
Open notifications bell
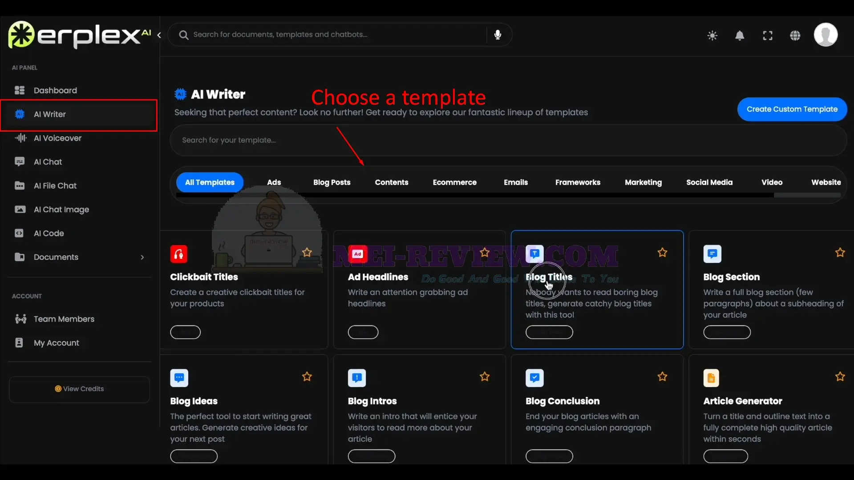(x=740, y=36)
